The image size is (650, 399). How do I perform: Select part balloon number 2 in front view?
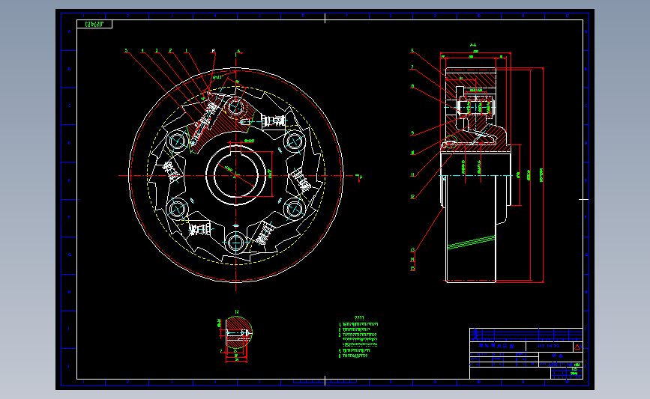[x=170, y=51]
